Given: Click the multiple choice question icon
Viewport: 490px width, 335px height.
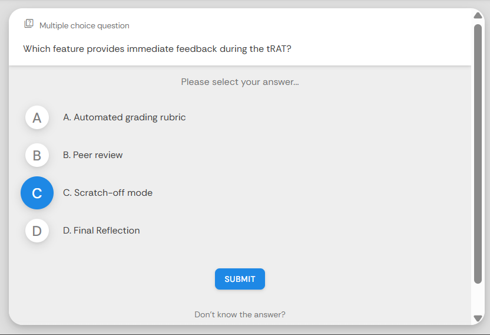Looking at the screenshot, I should point(29,24).
